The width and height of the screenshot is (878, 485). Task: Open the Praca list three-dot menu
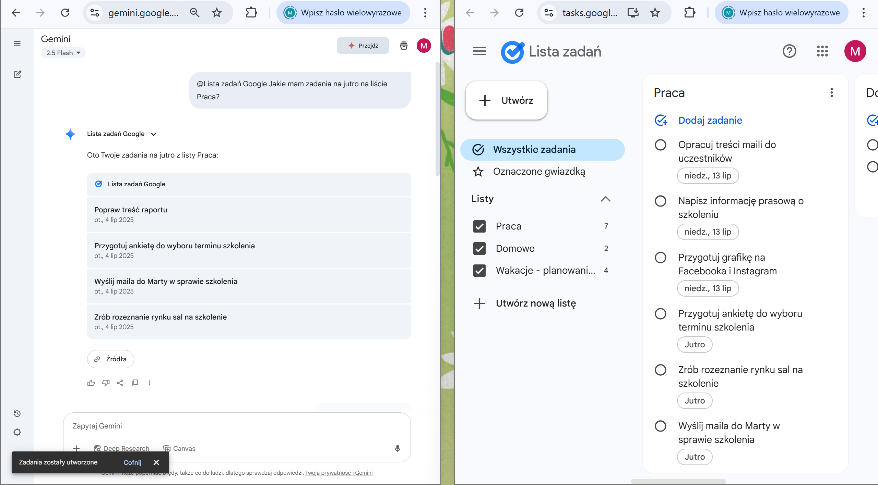pyautogui.click(x=831, y=92)
